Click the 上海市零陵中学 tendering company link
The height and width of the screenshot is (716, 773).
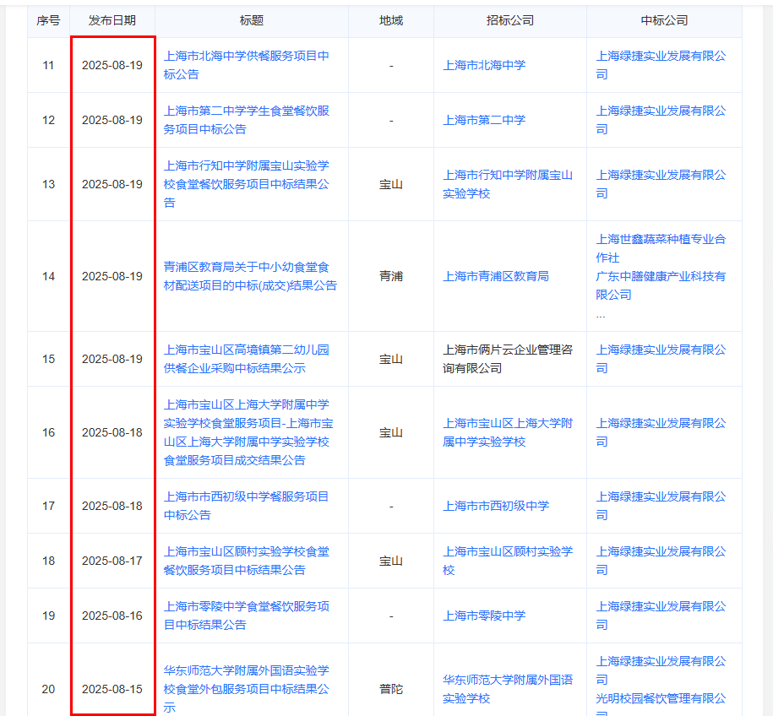(x=484, y=615)
